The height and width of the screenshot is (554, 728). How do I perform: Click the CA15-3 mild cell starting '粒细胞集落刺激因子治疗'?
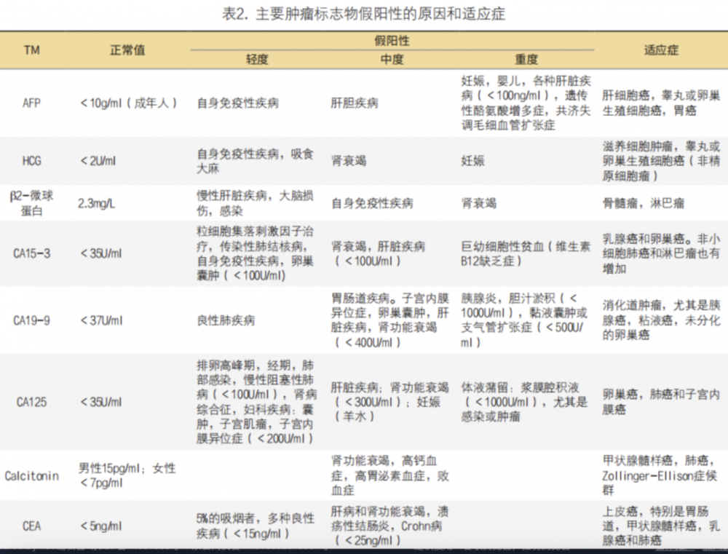point(255,253)
